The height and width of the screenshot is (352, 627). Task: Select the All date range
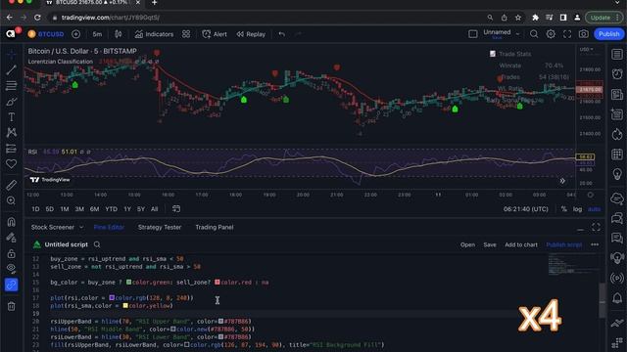(155, 209)
